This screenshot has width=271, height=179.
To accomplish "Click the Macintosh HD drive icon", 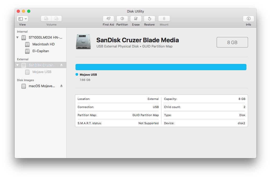I will click(27, 44).
